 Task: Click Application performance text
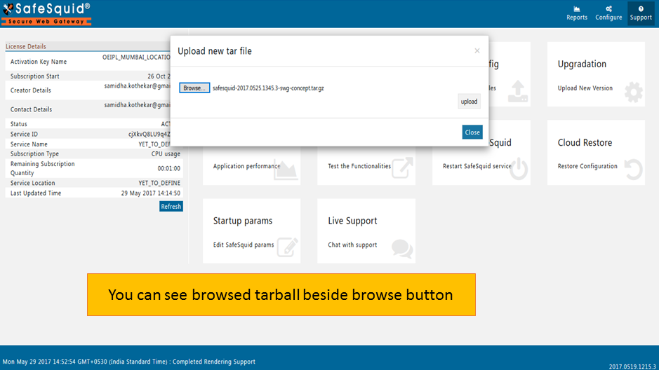[x=246, y=166]
